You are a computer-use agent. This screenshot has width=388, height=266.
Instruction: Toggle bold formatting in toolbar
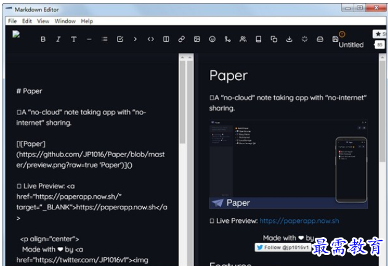(x=43, y=39)
